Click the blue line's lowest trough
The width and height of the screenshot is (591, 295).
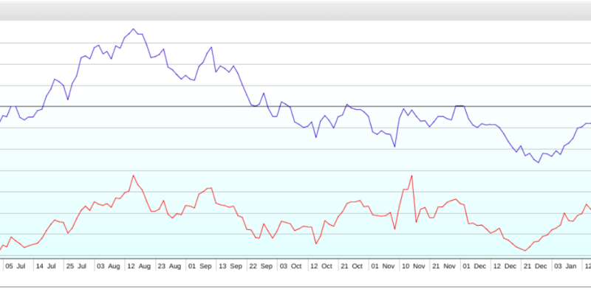point(539,162)
